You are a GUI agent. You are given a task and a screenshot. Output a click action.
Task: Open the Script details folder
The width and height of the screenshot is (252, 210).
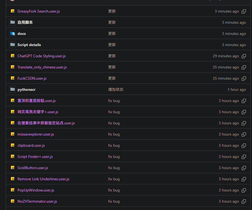click(29, 45)
